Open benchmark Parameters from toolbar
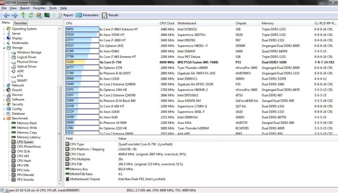This screenshot has width=338, height=193. tap(87, 15)
